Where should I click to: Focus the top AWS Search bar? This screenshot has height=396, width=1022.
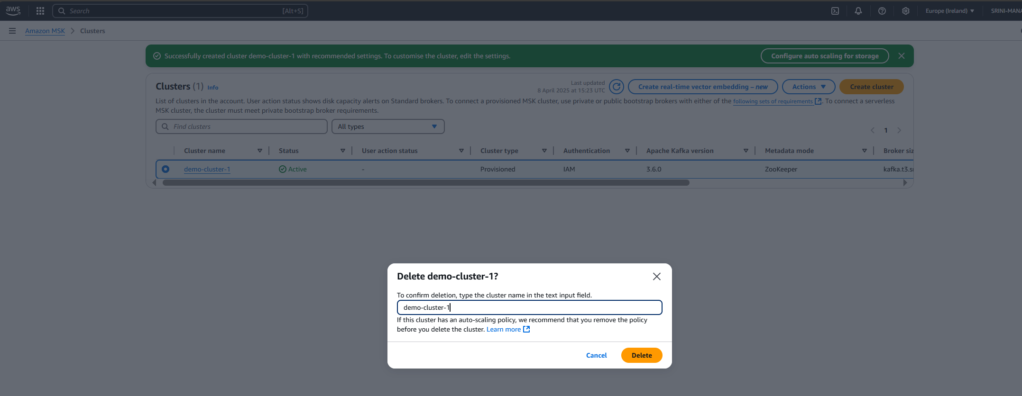(180, 11)
